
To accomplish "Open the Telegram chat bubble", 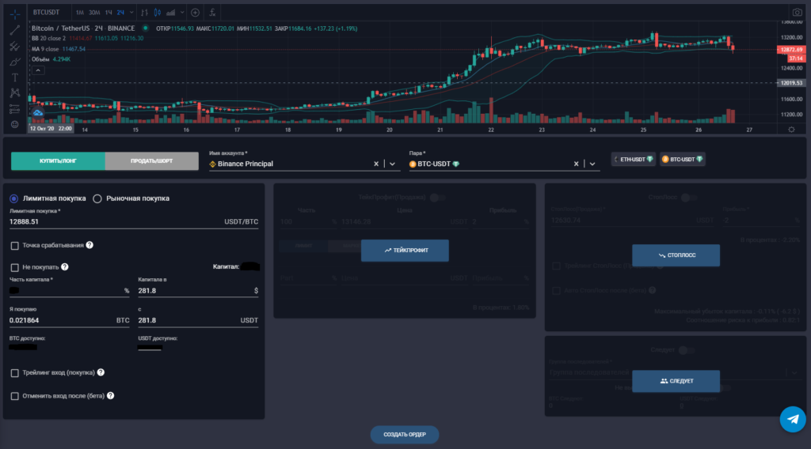I will [792, 419].
